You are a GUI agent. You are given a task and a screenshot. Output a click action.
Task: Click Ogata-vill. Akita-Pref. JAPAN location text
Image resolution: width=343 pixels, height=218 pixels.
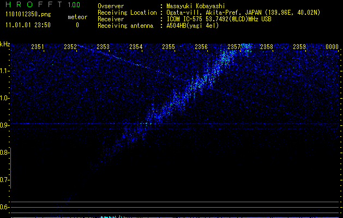click(x=243, y=13)
